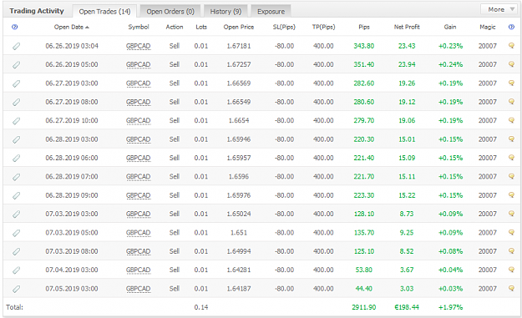The width and height of the screenshot is (522, 318).
Task: Open comment bubble for trade with profit 3.67
Action: [512, 270]
